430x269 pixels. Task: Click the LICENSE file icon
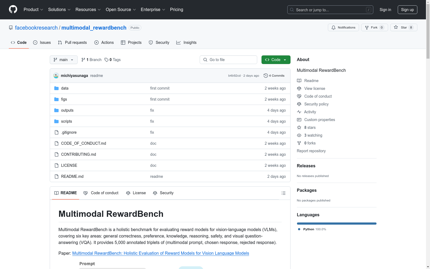tap(56, 165)
